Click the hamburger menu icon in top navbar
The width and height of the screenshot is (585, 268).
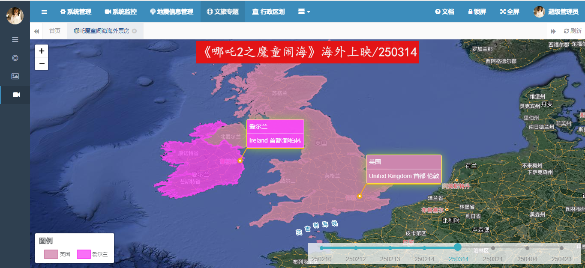click(x=44, y=12)
